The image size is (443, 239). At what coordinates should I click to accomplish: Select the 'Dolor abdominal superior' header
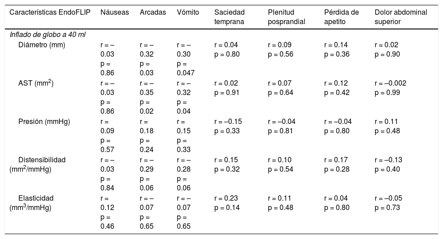[x=401, y=17]
